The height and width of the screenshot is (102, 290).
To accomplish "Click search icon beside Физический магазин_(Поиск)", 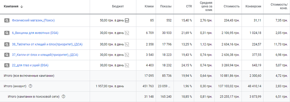I will tap(7, 21).
